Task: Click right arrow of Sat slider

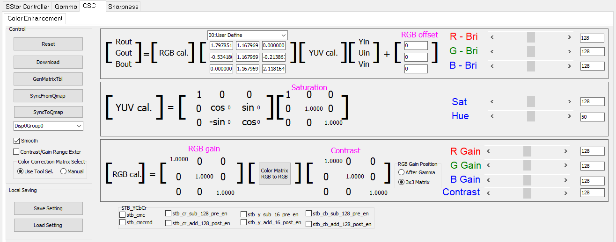Action: 569,101
